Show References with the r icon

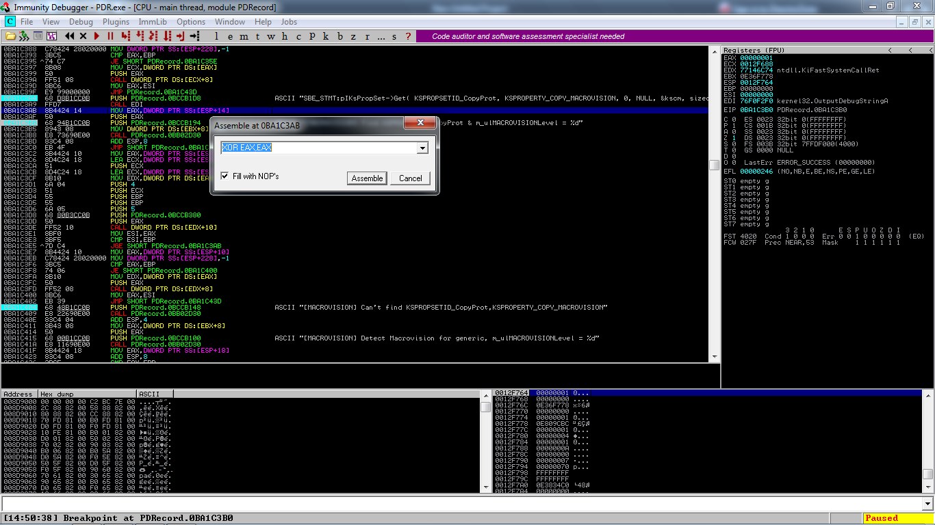368,36
